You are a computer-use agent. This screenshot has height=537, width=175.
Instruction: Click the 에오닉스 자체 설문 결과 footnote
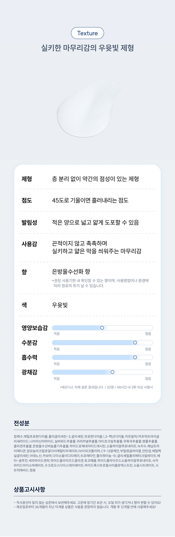click(106, 387)
